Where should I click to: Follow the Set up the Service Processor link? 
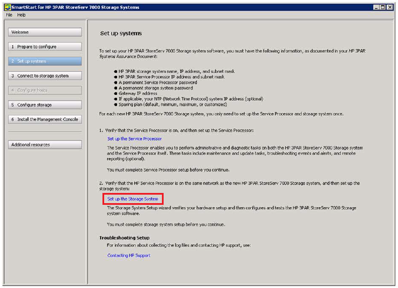(x=134, y=139)
